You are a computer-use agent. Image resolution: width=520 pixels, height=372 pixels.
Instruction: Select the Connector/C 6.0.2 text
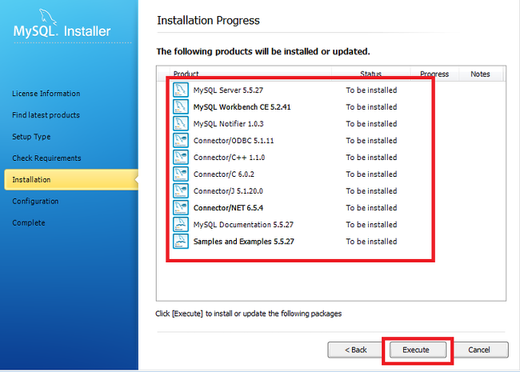(224, 174)
